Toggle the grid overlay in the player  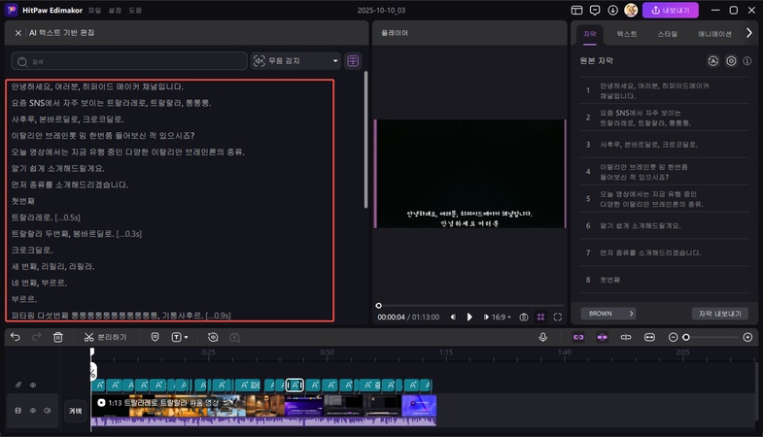(x=540, y=317)
